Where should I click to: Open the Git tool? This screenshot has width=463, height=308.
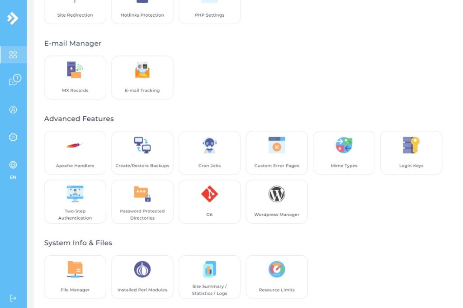[209, 201]
